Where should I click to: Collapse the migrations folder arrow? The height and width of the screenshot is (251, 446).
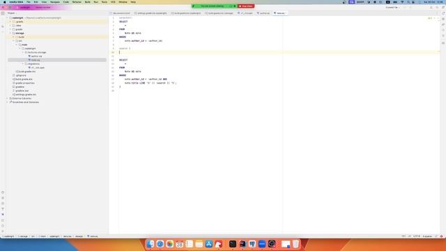[23, 63]
